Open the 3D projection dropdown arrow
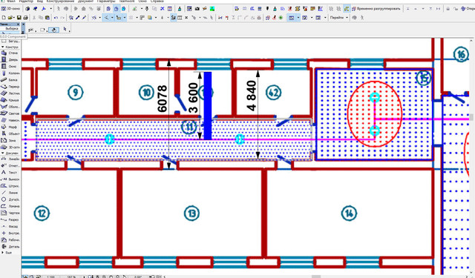The image size is (475, 278). coord(51,9)
